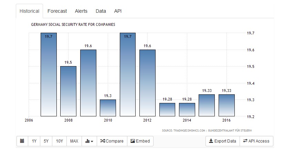Switch to the Forecast tab
The image size is (284, 157).
tap(57, 11)
